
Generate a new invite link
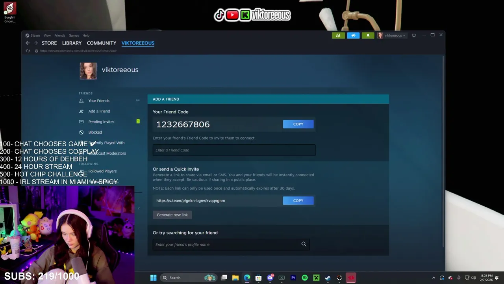tap(172, 215)
